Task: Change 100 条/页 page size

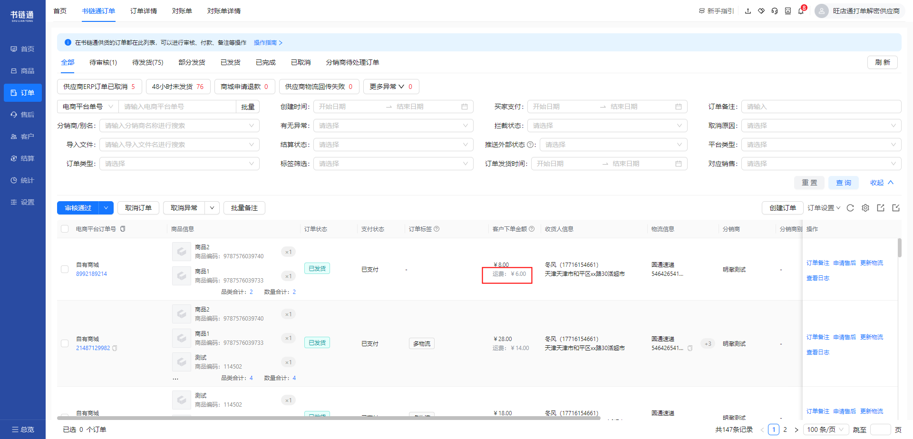Action: tap(826, 429)
